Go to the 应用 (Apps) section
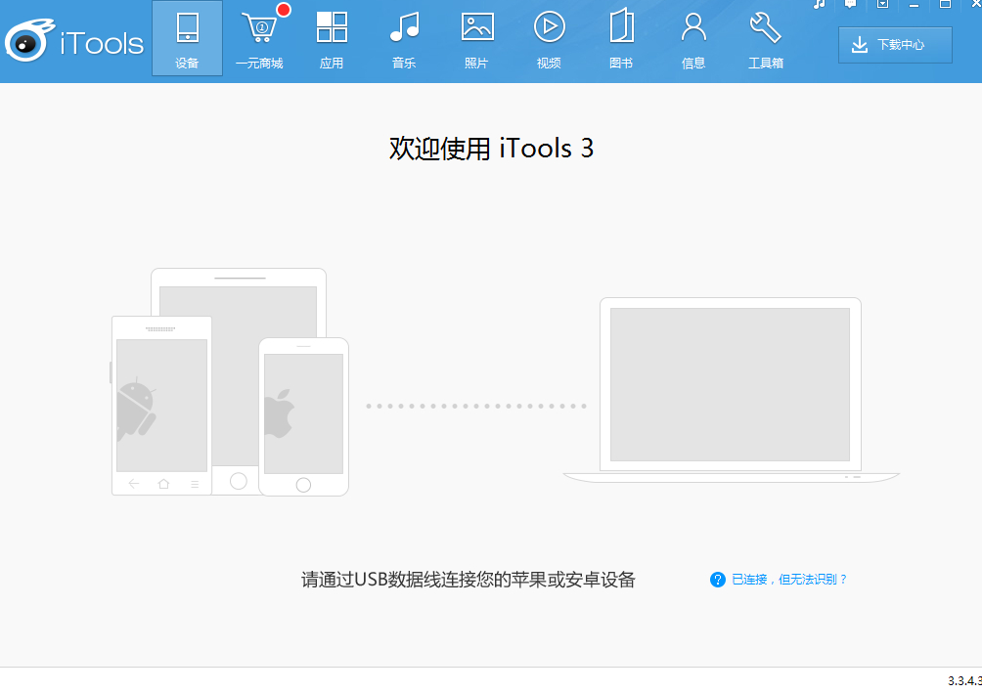 point(332,39)
